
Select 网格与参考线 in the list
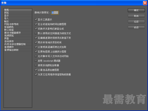coord(18,24)
